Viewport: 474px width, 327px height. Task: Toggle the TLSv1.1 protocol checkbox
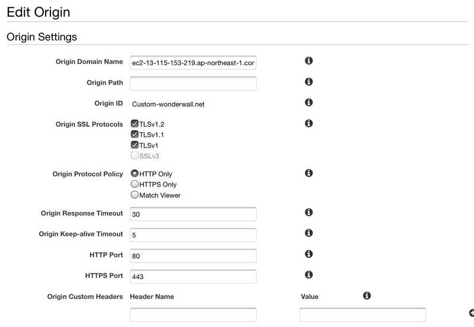click(x=134, y=134)
